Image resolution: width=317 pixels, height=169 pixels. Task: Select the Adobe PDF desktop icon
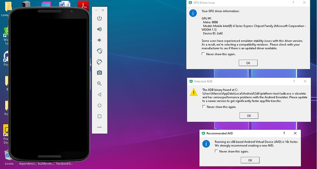(x=83, y=5)
